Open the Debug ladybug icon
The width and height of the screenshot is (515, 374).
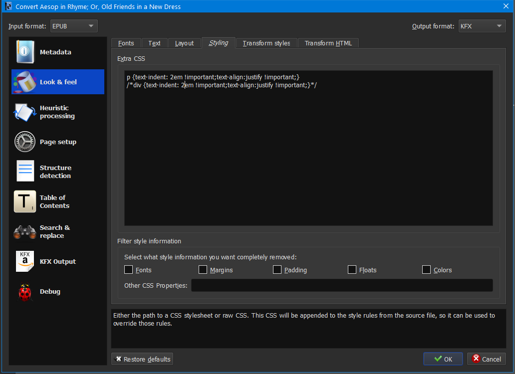(25, 292)
